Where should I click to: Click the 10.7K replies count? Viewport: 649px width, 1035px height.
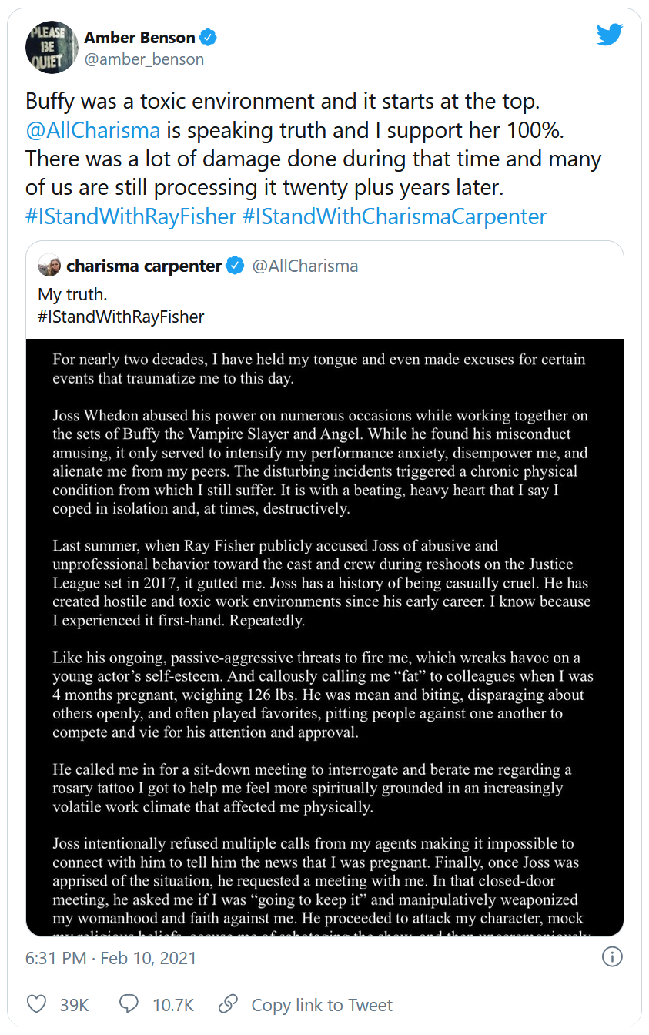172,1005
